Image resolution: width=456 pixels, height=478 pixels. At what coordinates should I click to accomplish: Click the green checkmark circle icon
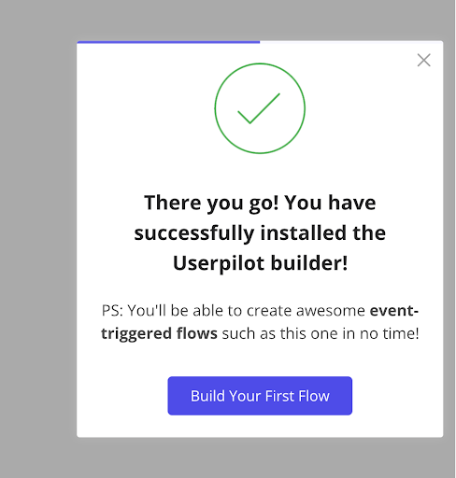point(260,108)
